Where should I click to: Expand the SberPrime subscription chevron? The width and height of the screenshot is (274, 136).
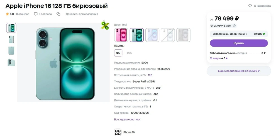click(x=247, y=34)
